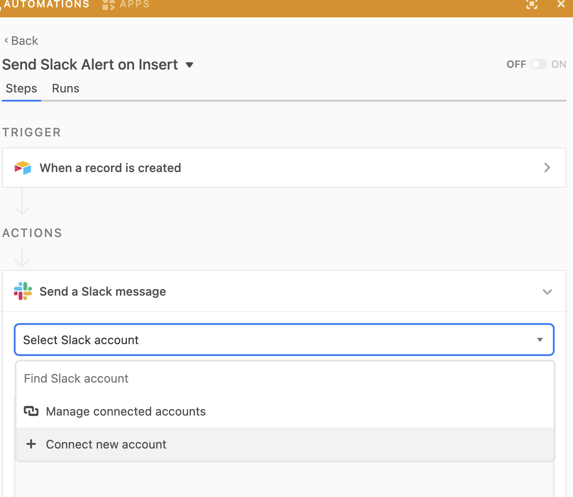Click the plus icon for the new account
573x497 pixels.
pyautogui.click(x=31, y=444)
